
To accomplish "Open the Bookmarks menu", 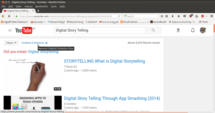I will 42,6.
